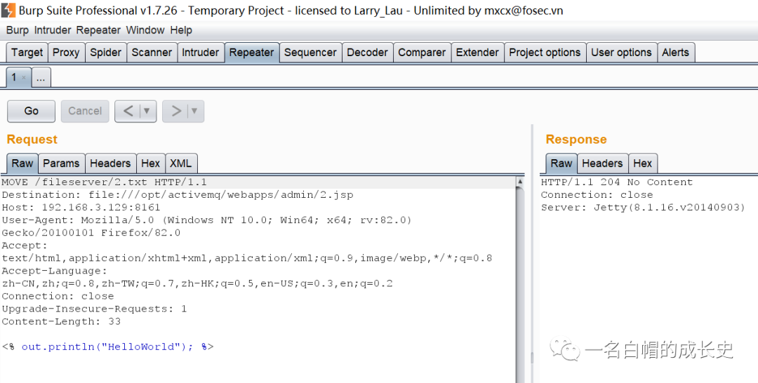
Task: Open the Help menu
Action: coord(181,30)
